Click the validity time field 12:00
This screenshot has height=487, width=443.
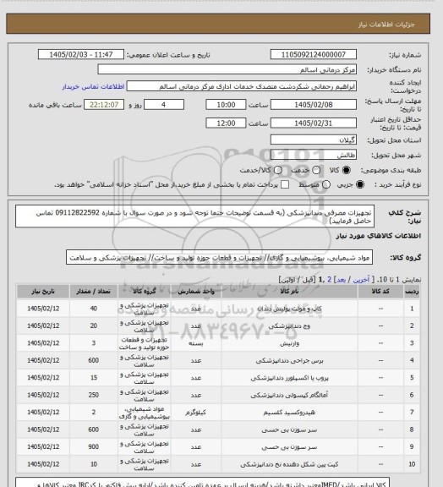coord(226,123)
